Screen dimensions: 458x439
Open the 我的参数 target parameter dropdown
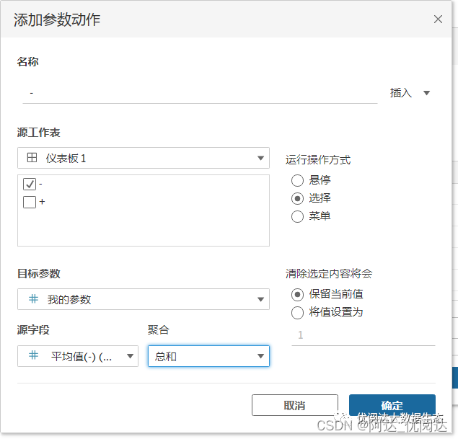[144, 299]
